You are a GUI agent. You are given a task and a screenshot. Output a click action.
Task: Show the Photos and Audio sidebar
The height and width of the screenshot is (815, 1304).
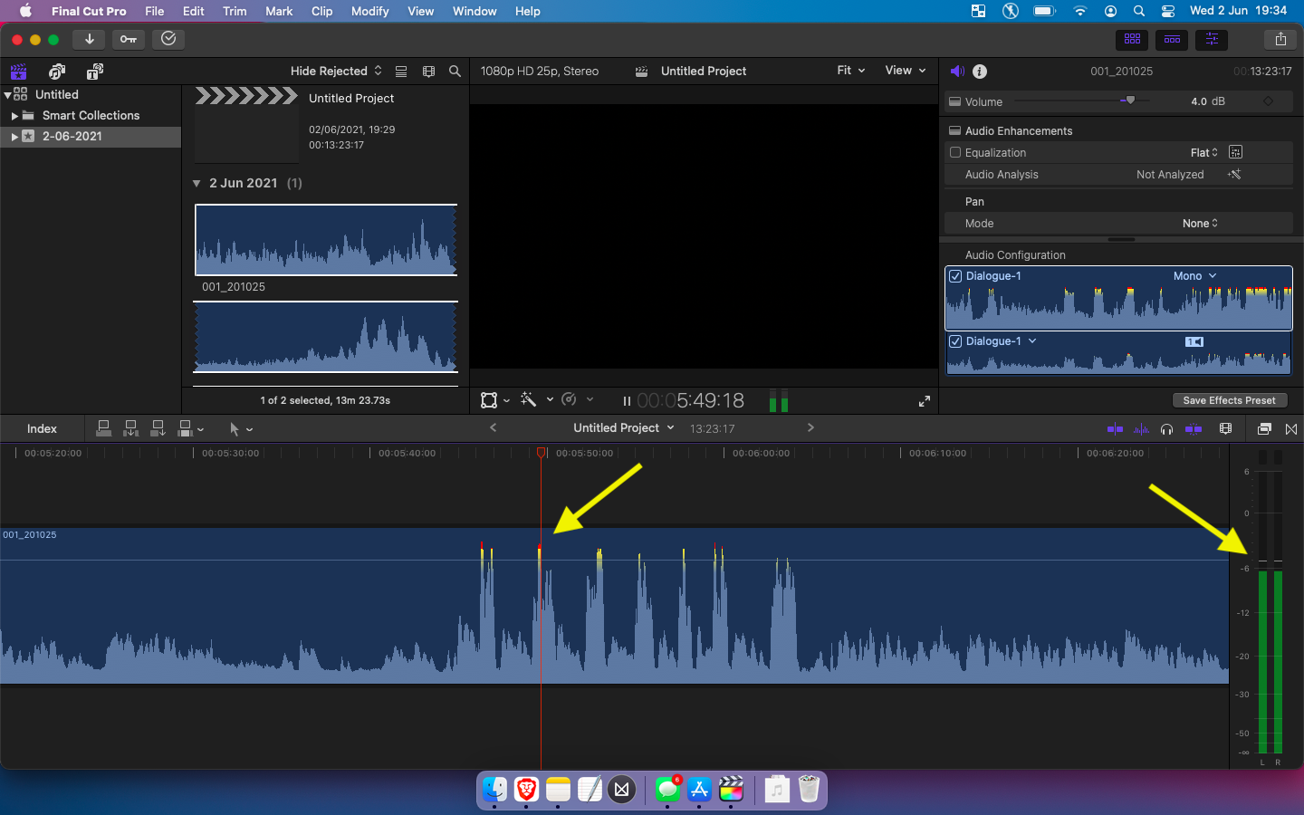click(57, 72)
